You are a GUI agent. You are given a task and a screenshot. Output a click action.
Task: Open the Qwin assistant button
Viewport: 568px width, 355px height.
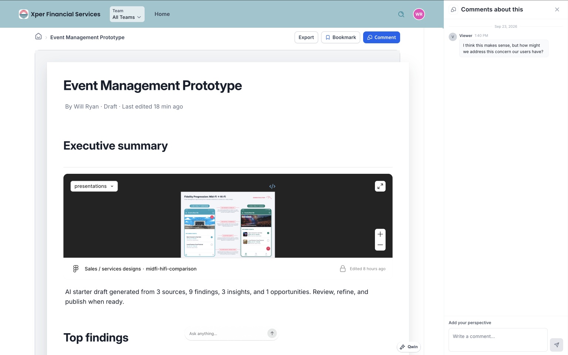tap(409, 347)
